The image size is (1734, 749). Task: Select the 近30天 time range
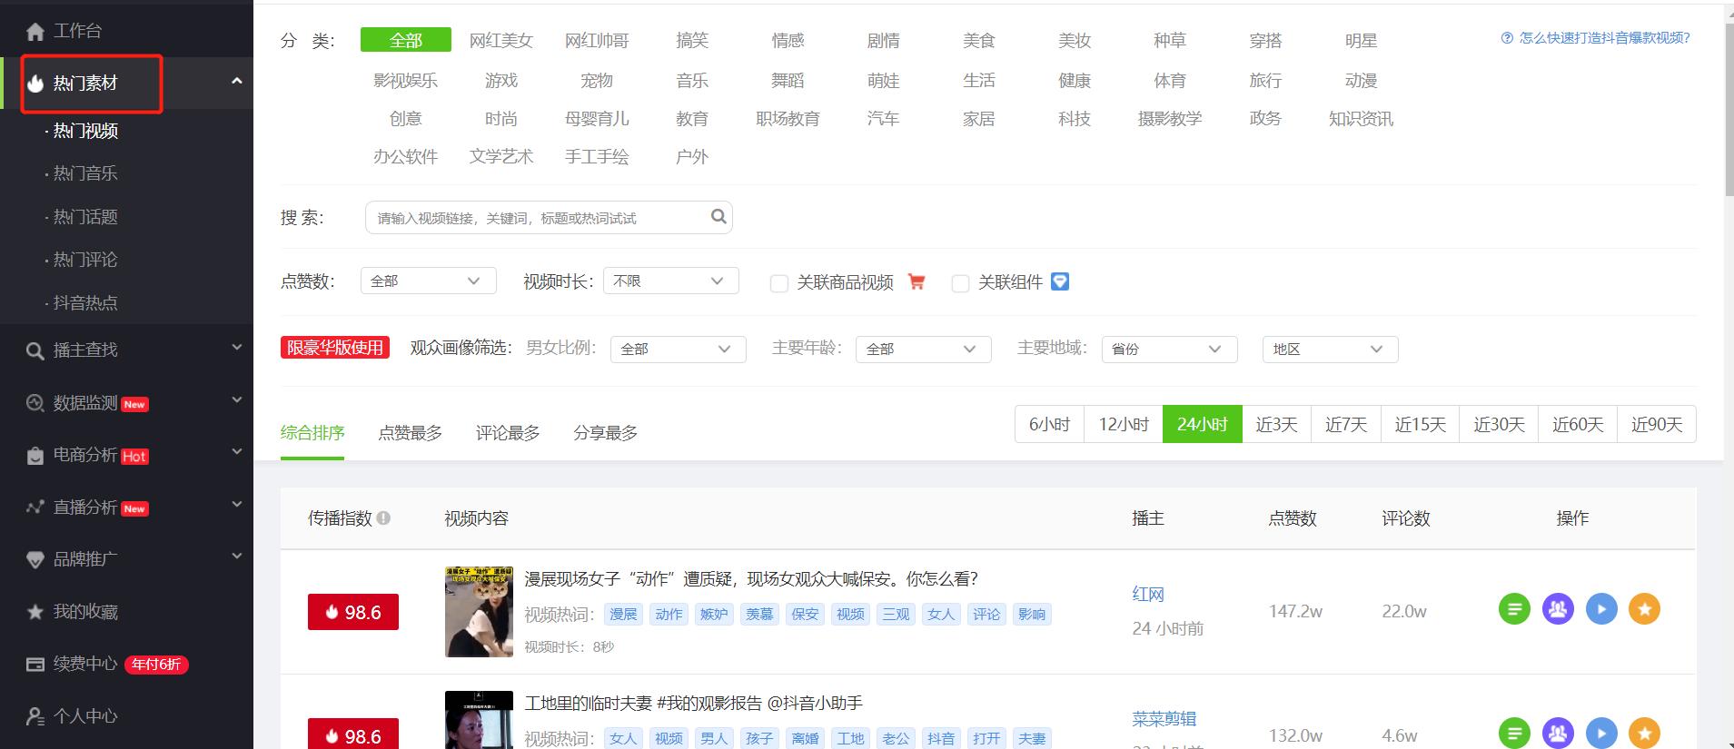pyautogui.click(x=1499, y=424)
